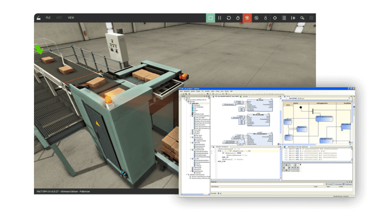Viewport: 370px width, 219px height.
Task: Toggle the lock icon in top toolbar
Action: 265,18
